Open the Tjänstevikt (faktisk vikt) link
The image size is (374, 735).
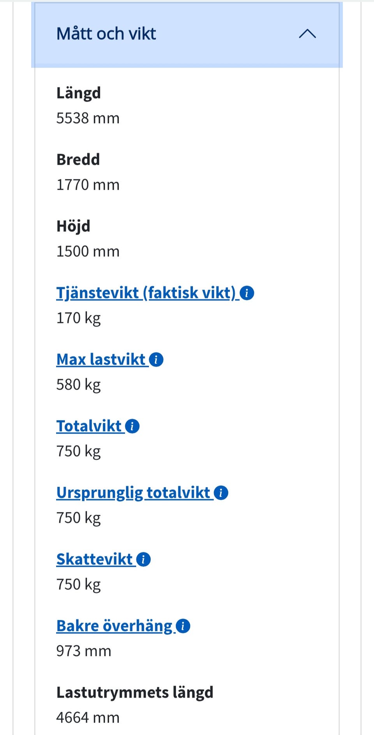pyautogui.click(x=146, y=293)
